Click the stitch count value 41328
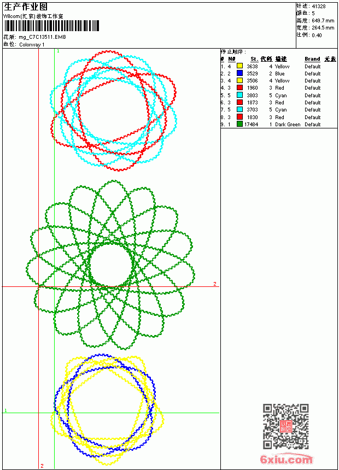Viewport: 339px width, 470px height. coord(319,7)
